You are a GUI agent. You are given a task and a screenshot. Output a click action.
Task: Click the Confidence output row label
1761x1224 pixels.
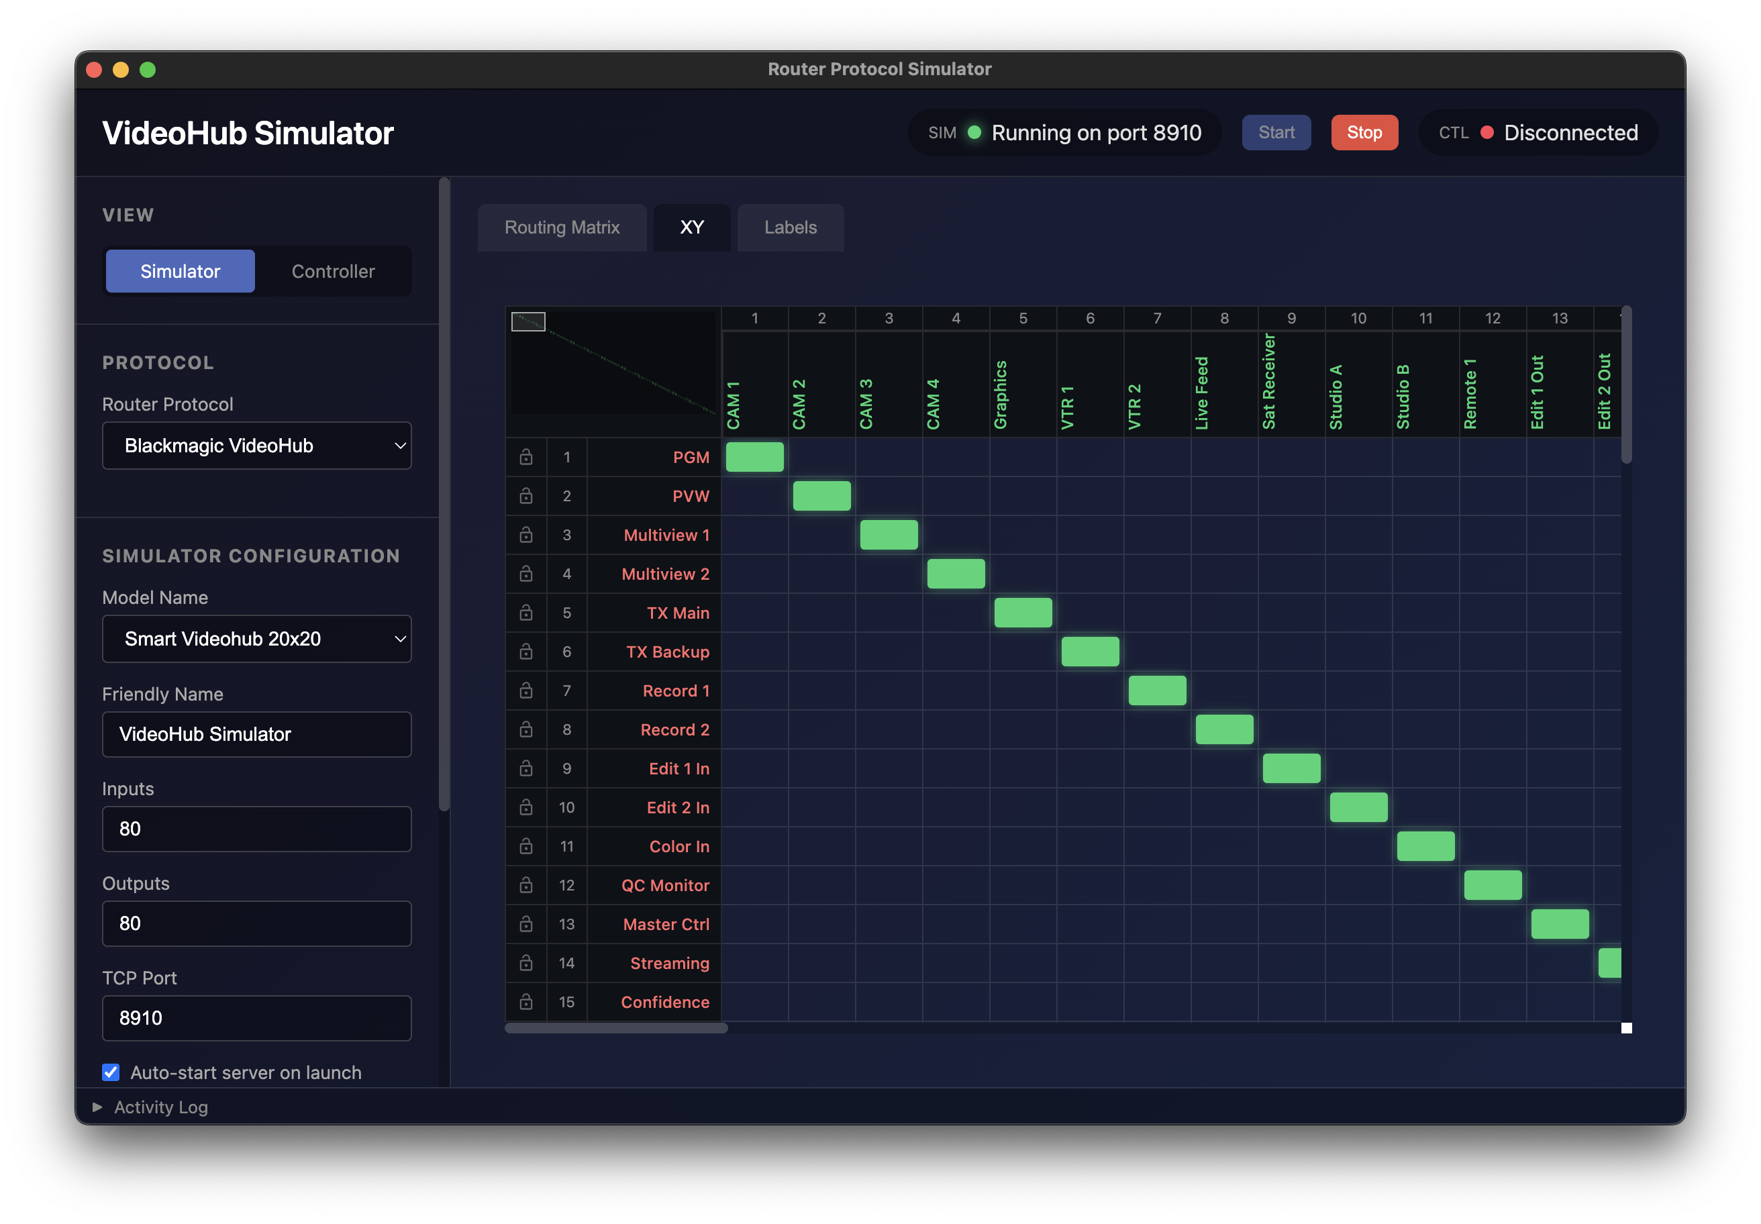[654, 1002]
